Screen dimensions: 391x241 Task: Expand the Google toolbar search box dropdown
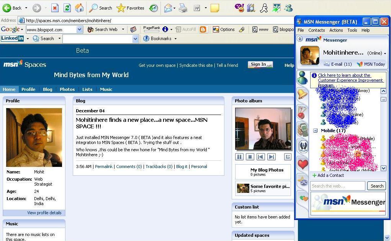click(x=79, y=29)
